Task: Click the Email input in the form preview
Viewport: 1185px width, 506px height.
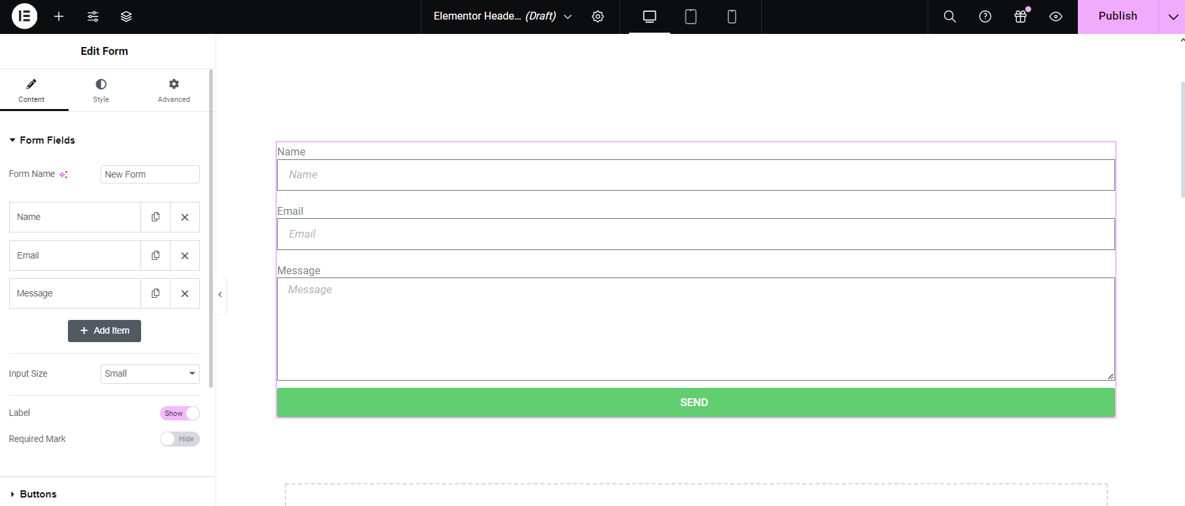Action: point(696,234)
